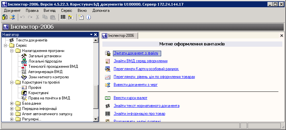This screenshot has height=130, width=286.
Task: Select the Автонумерація ВМД text label
Action: pyautogui.click(x=46, y=72)
